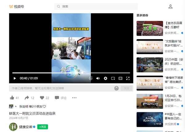Open the 今日播报 video thumbnail
The image size is (185, 132).
point(150,101)
